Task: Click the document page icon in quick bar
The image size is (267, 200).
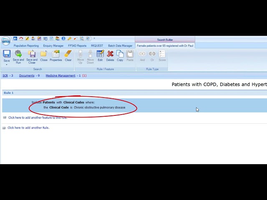Action: click(x=51, y=39)
